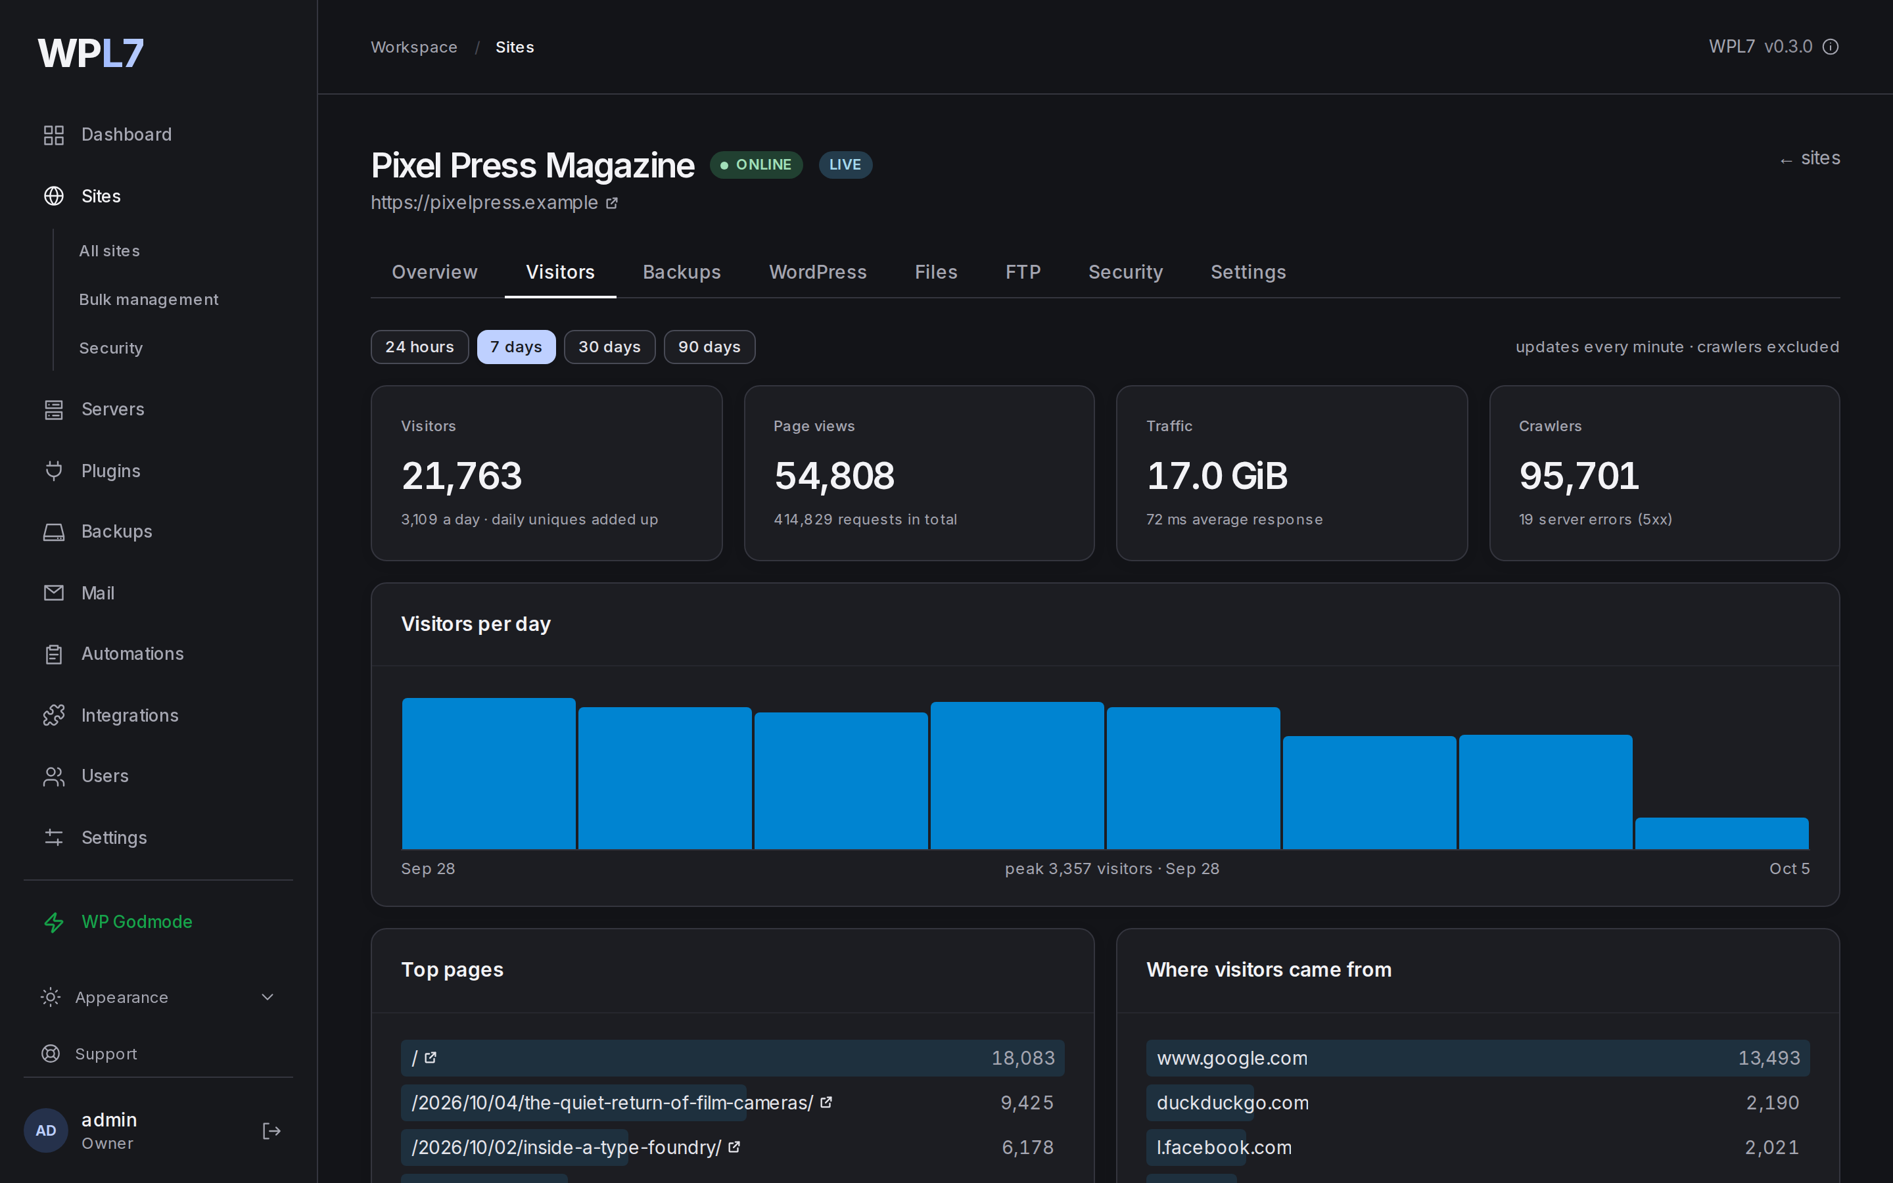1893x1183 pixels.
Task: Select the 7 days range
Action: [516, 346]
